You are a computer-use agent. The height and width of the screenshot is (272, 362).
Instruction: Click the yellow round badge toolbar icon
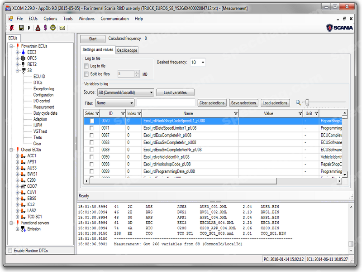[53, 28]
